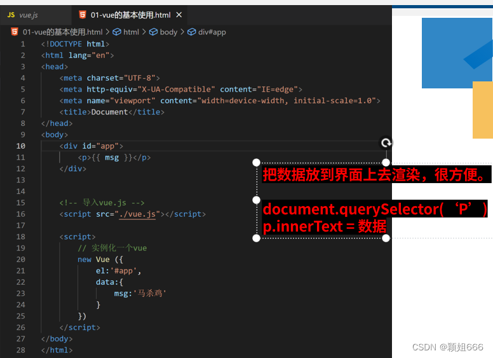Click the top-right handle of the text box

386,162
